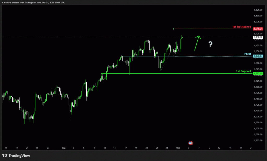The width and height of the screenshot is (267, 161).
Task: Click the 6,300.00 label on price axis
Action: pyautogui.click(x=258, y=134)
